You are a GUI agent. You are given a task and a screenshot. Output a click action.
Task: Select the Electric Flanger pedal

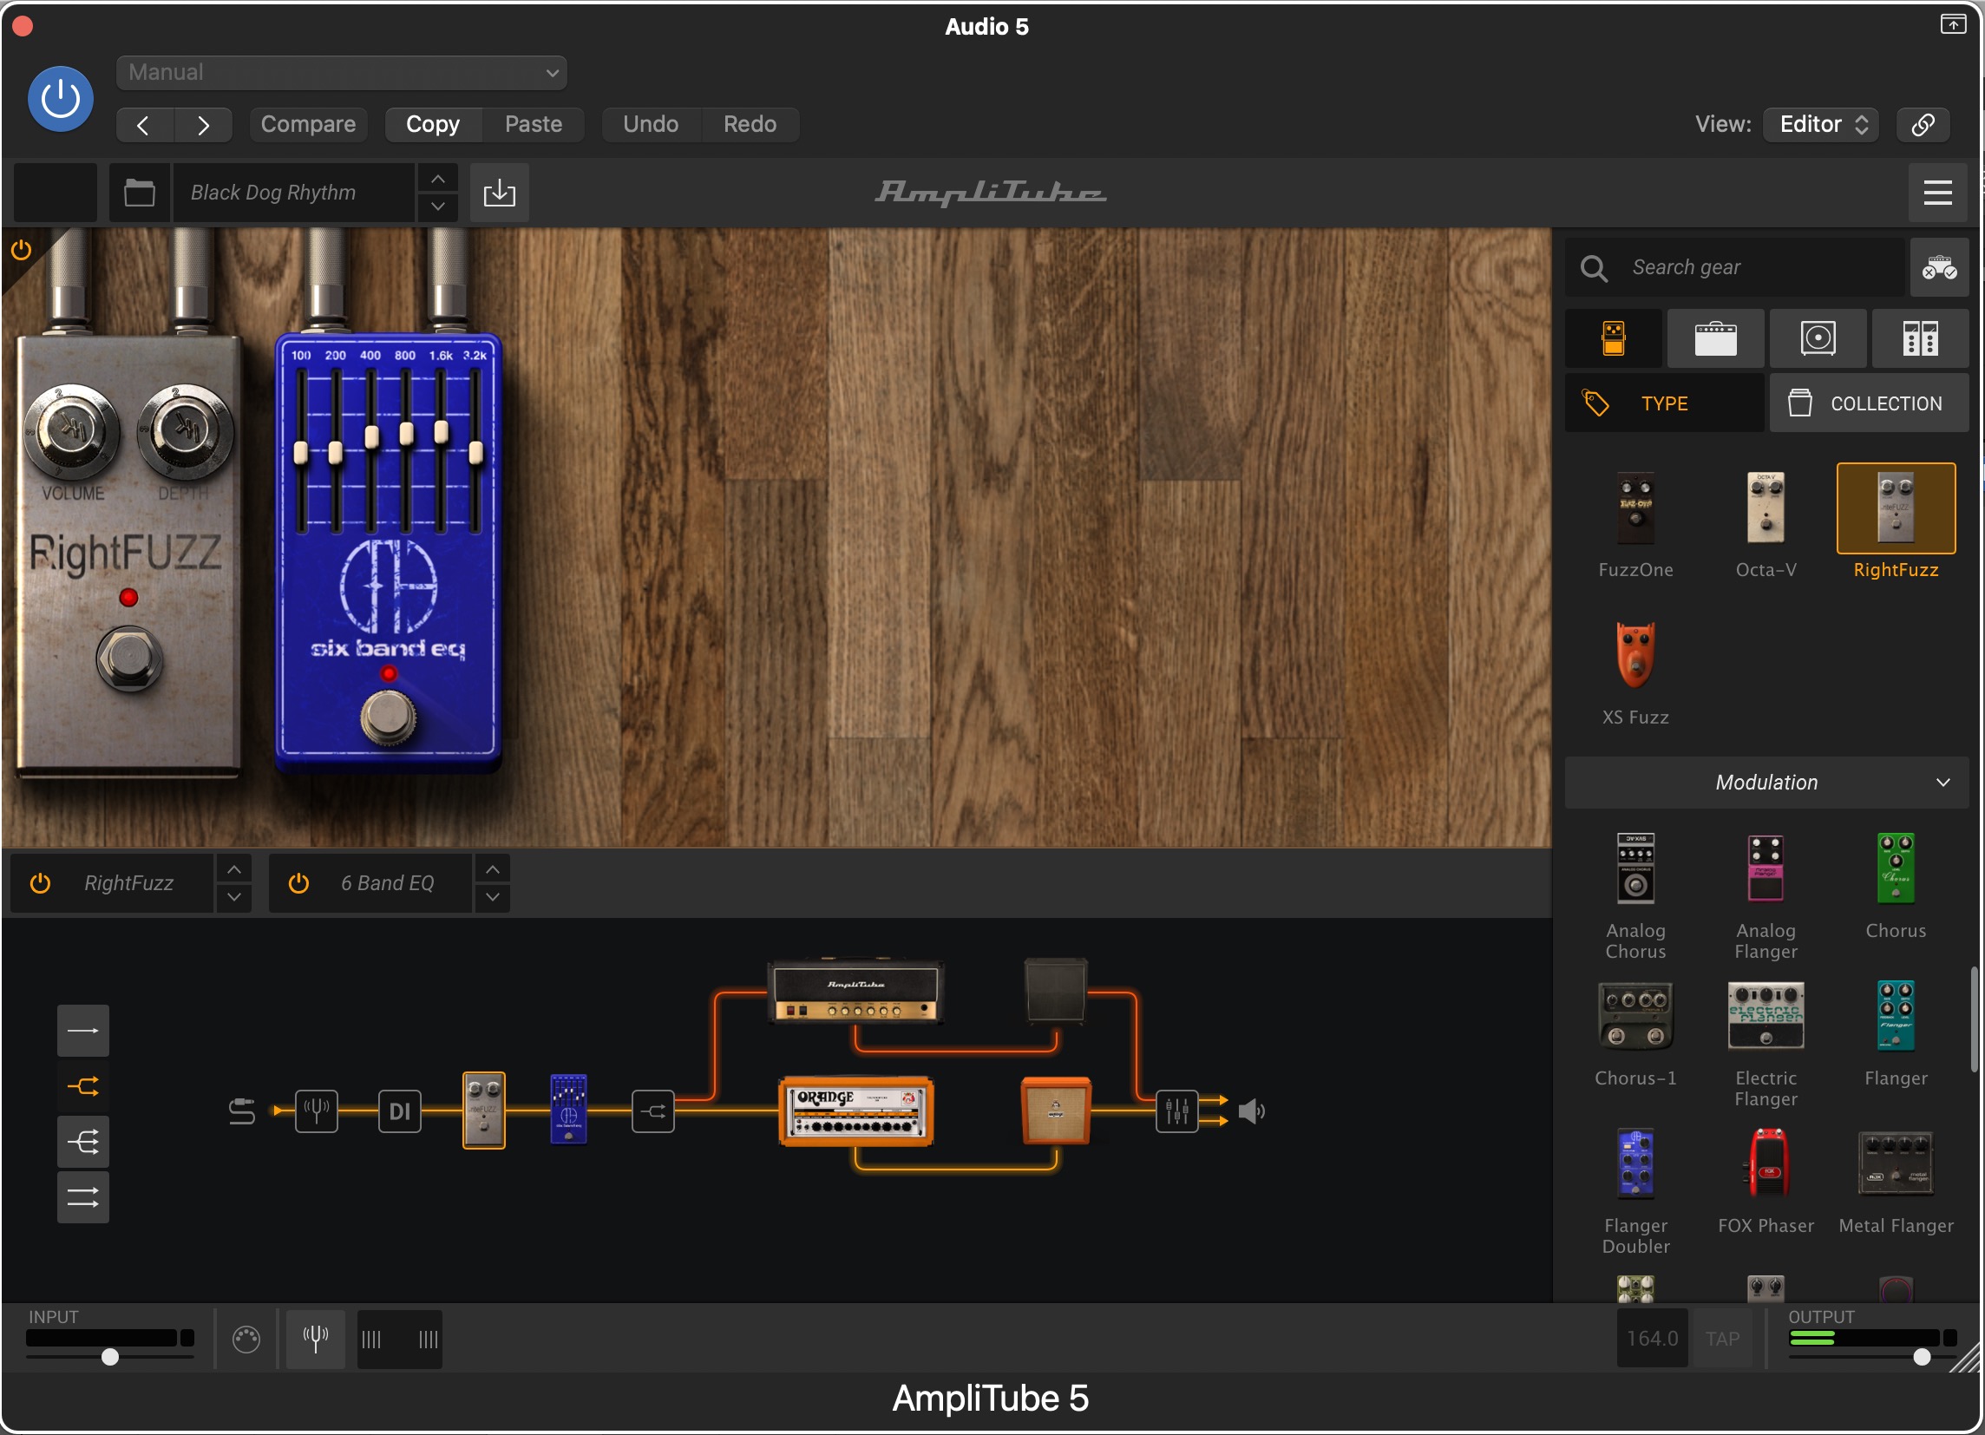(x=1766, y=1016)
